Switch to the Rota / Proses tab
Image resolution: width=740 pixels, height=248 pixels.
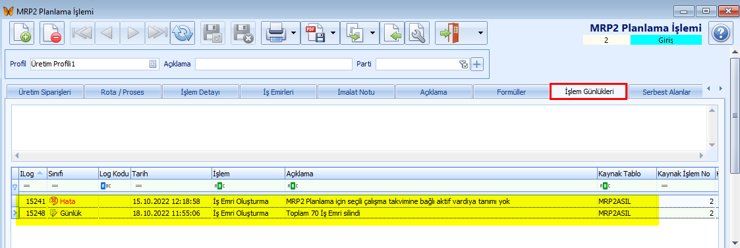tap(122, 92)
